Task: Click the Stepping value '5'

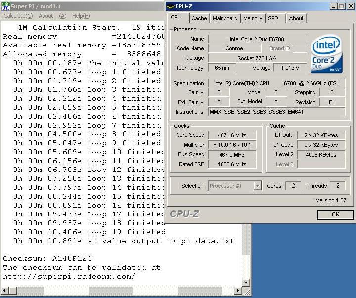Action: coord(332,92)
